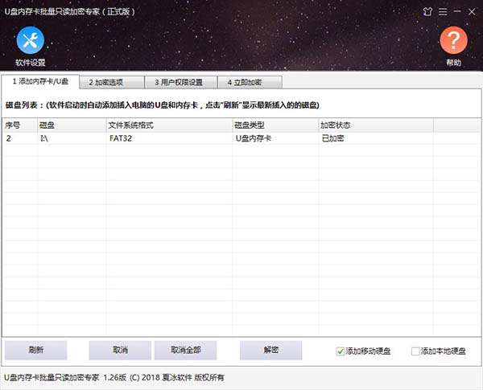
Task: Open tab 3 用户权限设置
Action: 181,82
